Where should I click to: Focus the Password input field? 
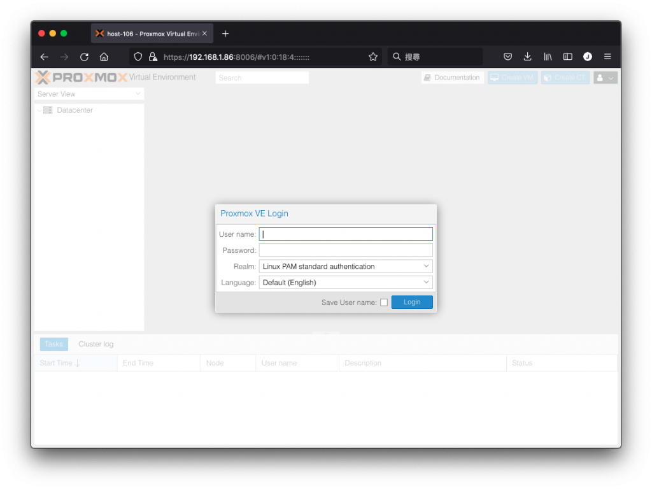pyautogui.click(x=346, y=250)
